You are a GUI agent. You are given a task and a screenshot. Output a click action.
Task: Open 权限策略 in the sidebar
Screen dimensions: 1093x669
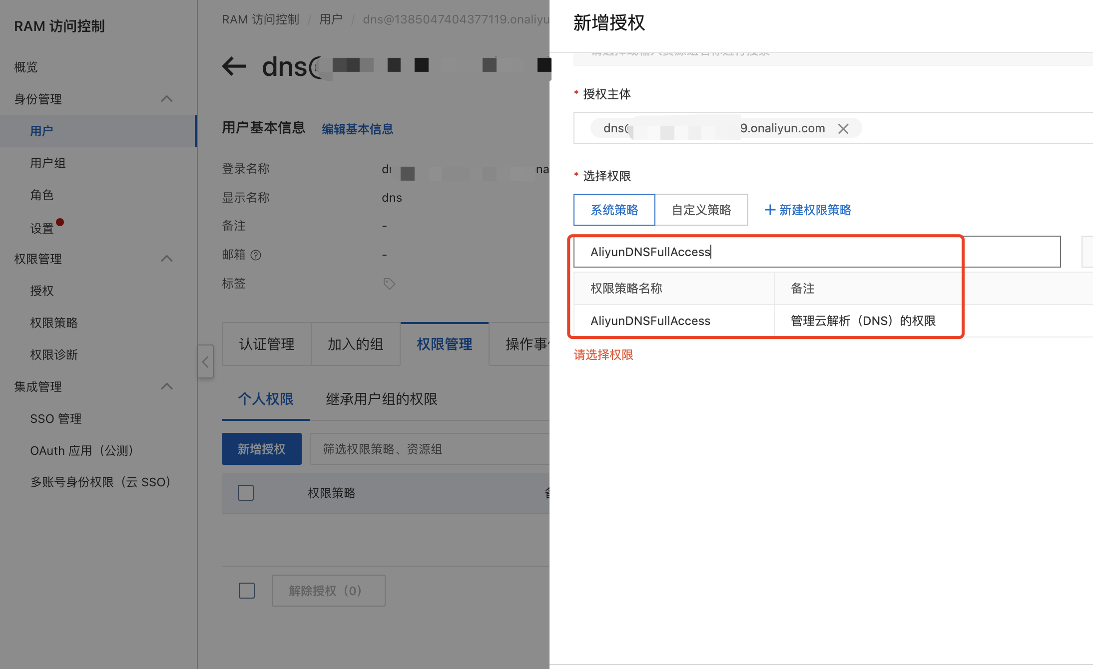(x=54, y=323)
